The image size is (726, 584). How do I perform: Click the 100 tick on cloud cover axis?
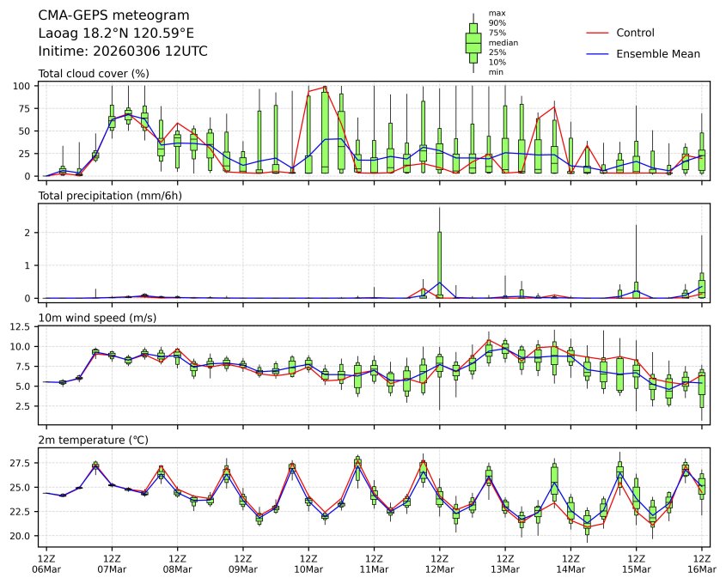(25, 86)
